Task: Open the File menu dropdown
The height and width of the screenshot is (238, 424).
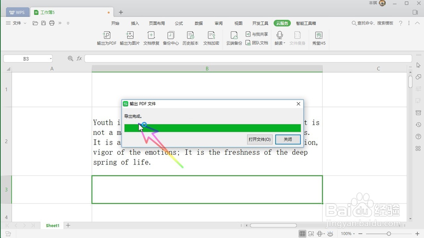Action: [16, 23]
